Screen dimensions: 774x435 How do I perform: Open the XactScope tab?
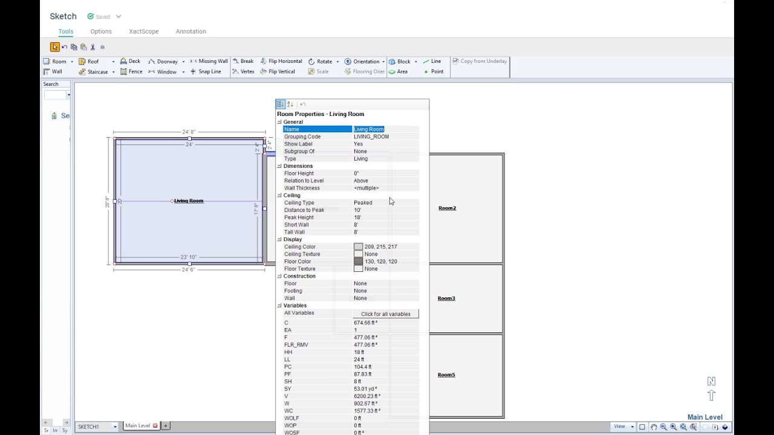[x=144, y=31]
